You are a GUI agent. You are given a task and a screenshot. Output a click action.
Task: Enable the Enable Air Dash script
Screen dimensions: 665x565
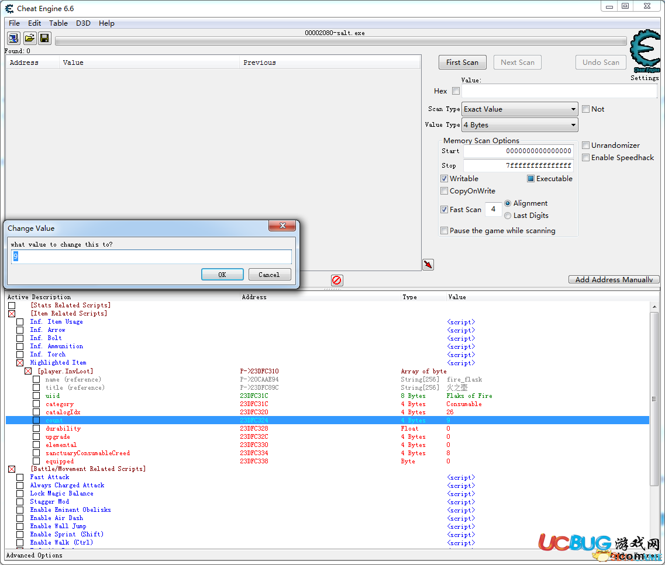click(20, 518)
